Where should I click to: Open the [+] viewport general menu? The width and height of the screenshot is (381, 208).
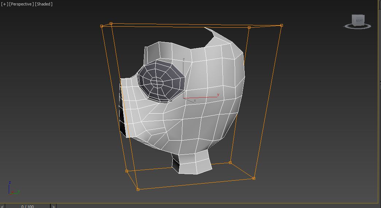pos(5,4)
